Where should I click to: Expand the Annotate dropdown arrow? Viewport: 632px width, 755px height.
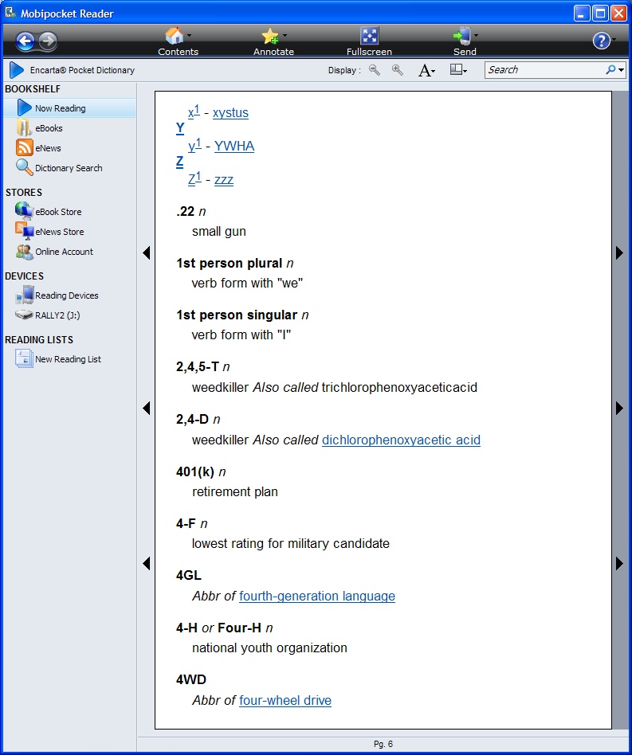pyautogui.click(x=285, y=35)
